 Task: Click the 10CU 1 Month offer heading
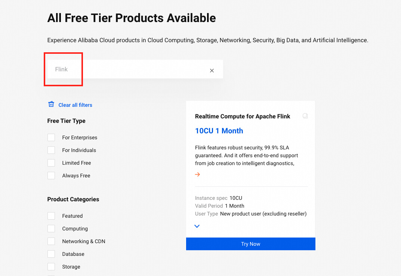pyautogui.click(x=219, y=131)
